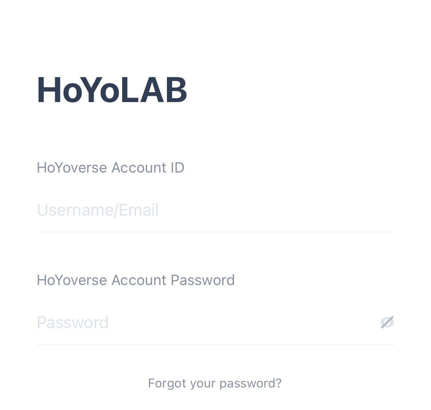The image size is (431, 410).
Task: Click the HoYoverse Account Password label
Action: click(136, 280)
